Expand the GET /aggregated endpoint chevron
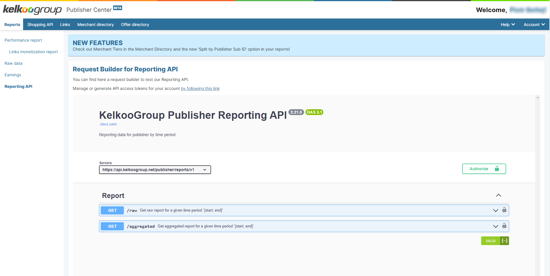 pos(495,226)
